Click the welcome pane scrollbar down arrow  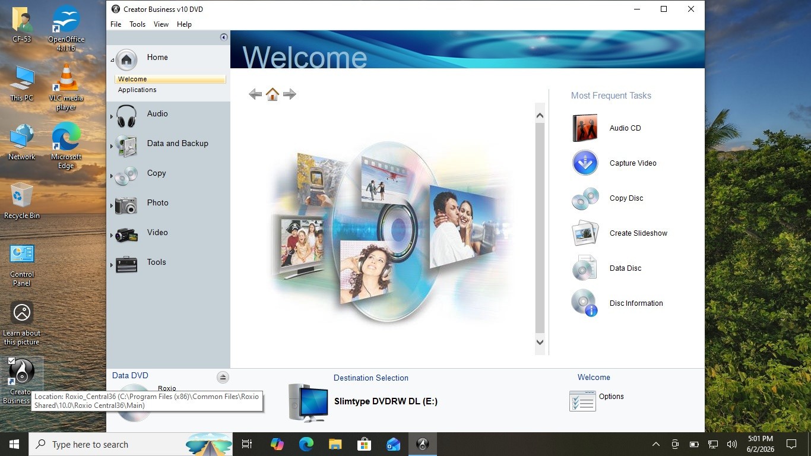540,342
